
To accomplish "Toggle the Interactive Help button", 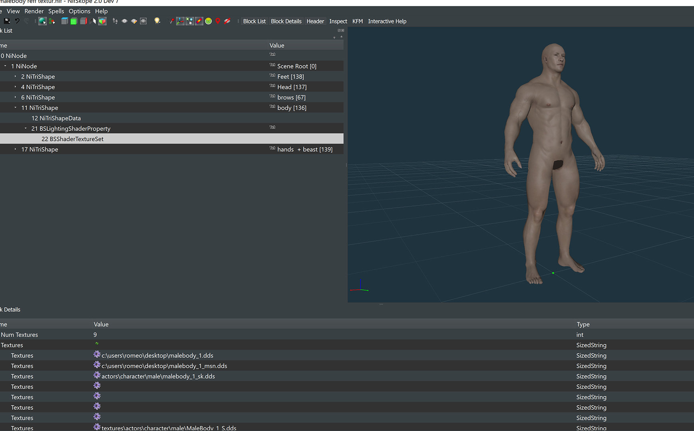I will (387, 21).
